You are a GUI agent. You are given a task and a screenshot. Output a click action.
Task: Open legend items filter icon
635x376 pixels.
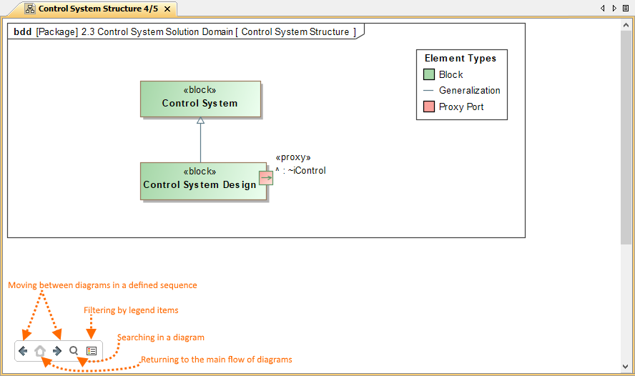click(92, 351)
